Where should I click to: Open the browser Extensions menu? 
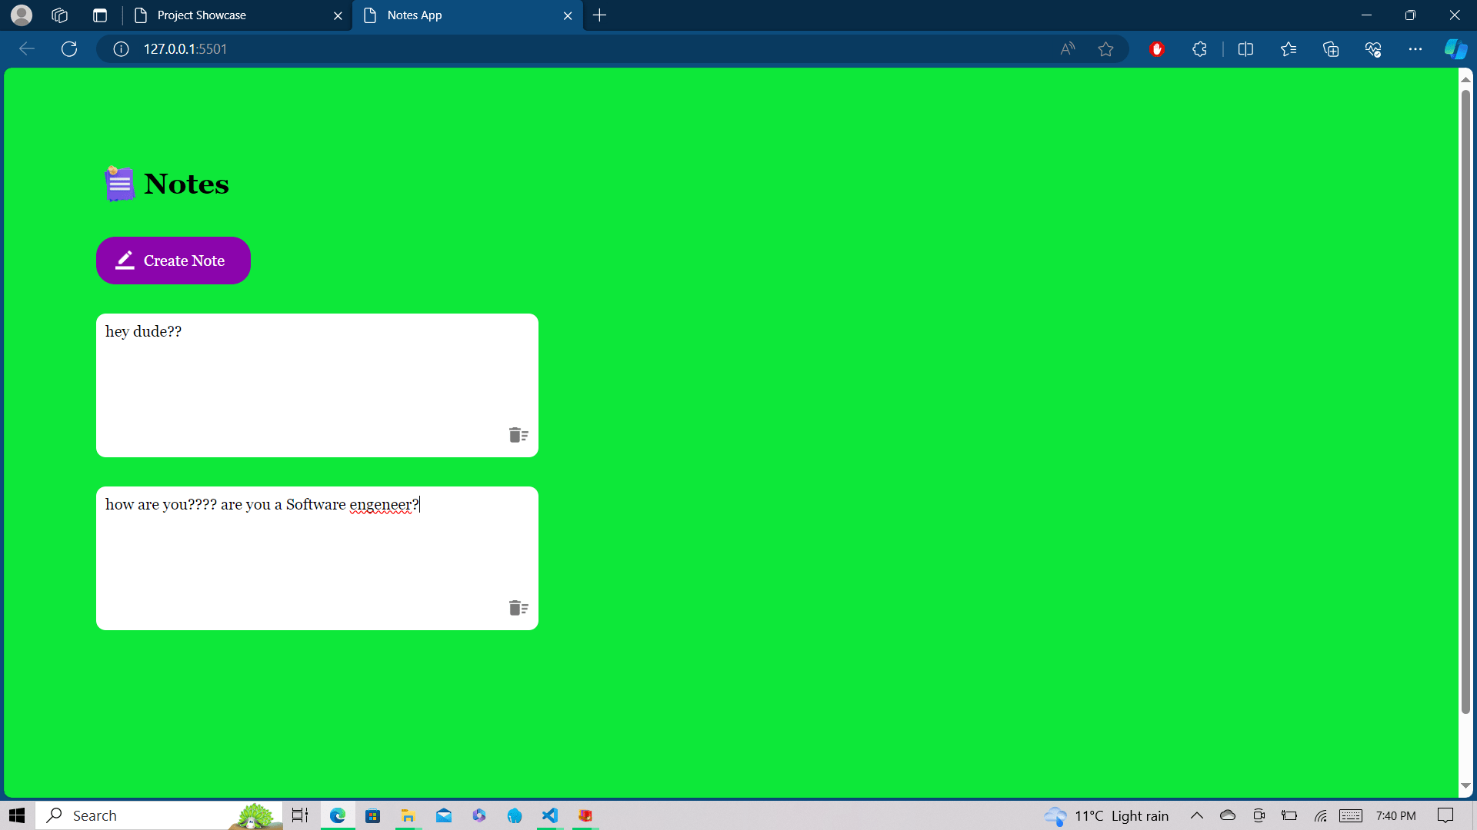1199,49
